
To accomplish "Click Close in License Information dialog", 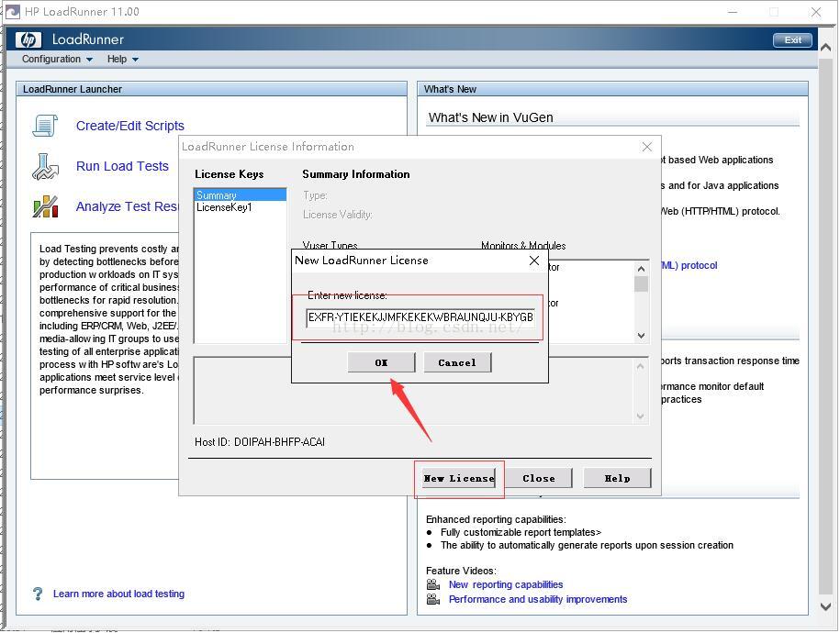I will (539, 478).
